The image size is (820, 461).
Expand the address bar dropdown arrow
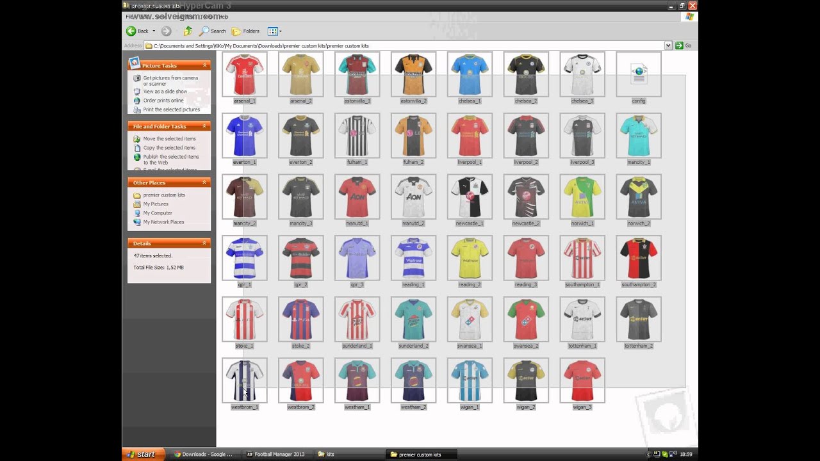[x=668, y=45]
